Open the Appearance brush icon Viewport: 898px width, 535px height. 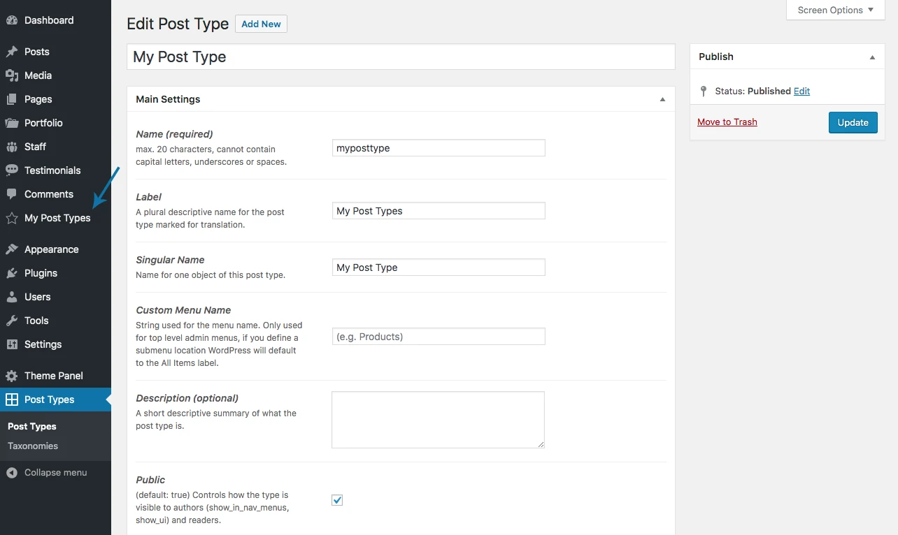pos(12,249)
